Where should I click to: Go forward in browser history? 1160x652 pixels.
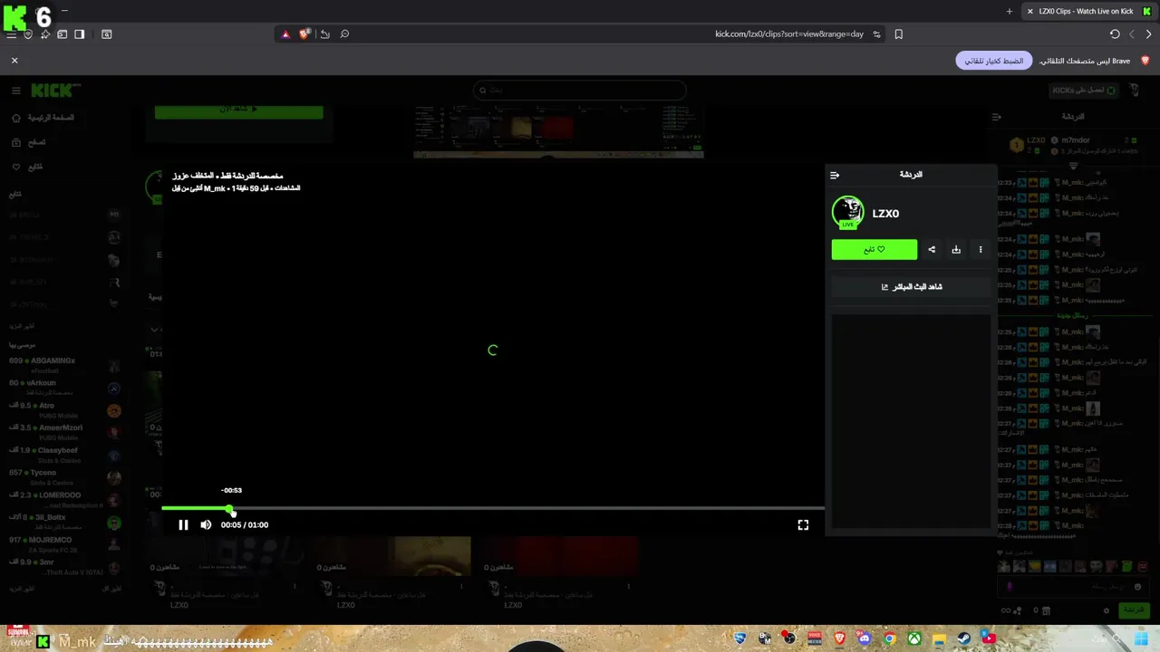click(1132, 34)
